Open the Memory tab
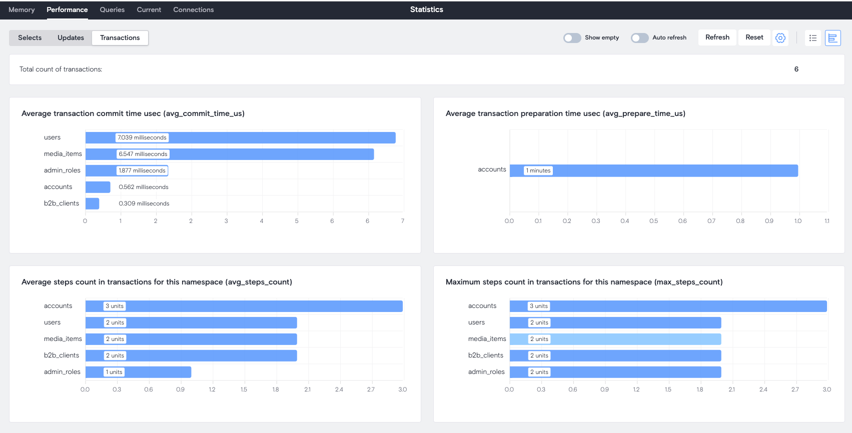The image size is (852, 433). pos(22,10)
